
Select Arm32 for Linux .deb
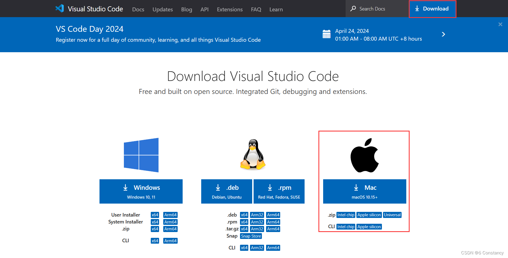point(257,215)
